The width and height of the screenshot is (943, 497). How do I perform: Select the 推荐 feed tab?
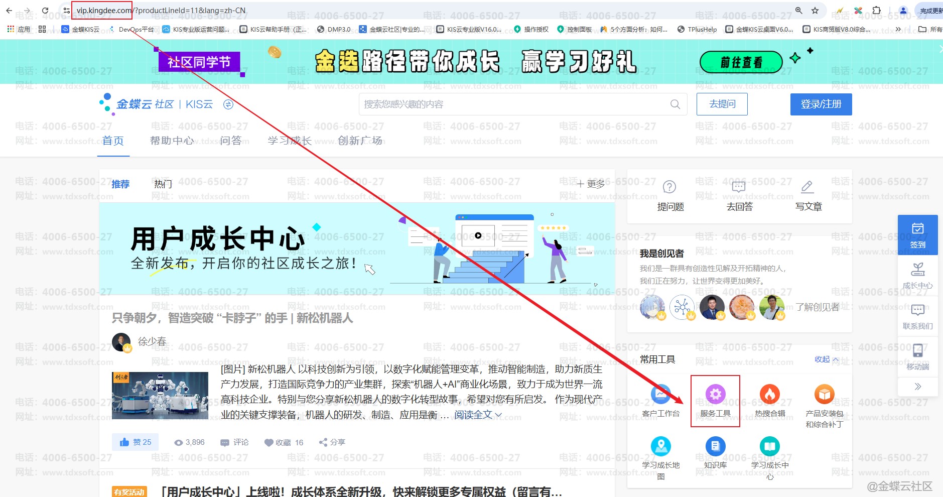point(120,184)
